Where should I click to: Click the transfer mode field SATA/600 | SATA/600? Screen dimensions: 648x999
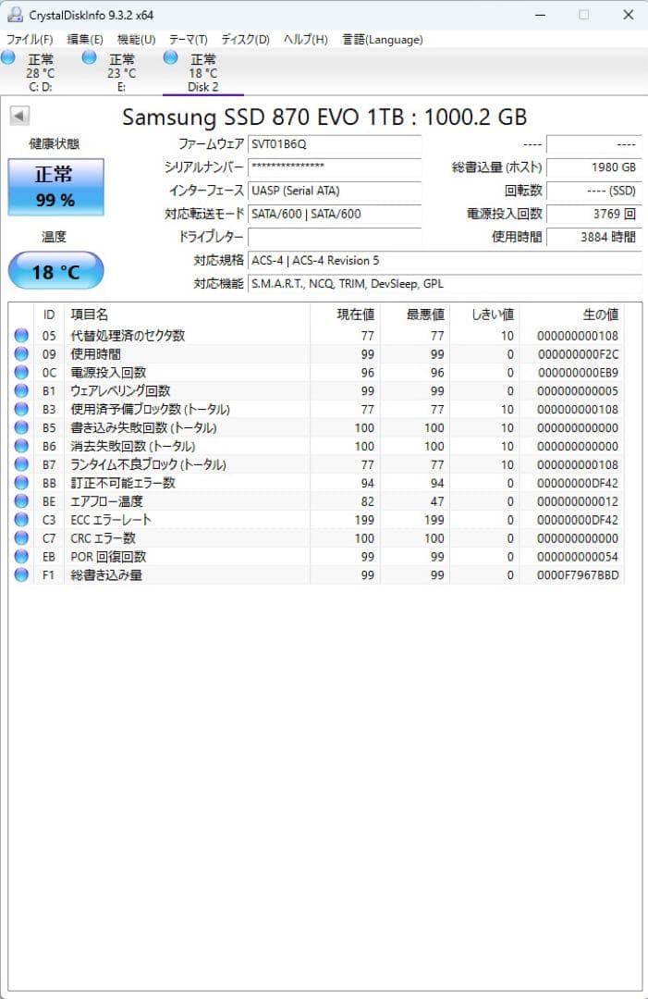pyautogui.click(x=335, y=214)
